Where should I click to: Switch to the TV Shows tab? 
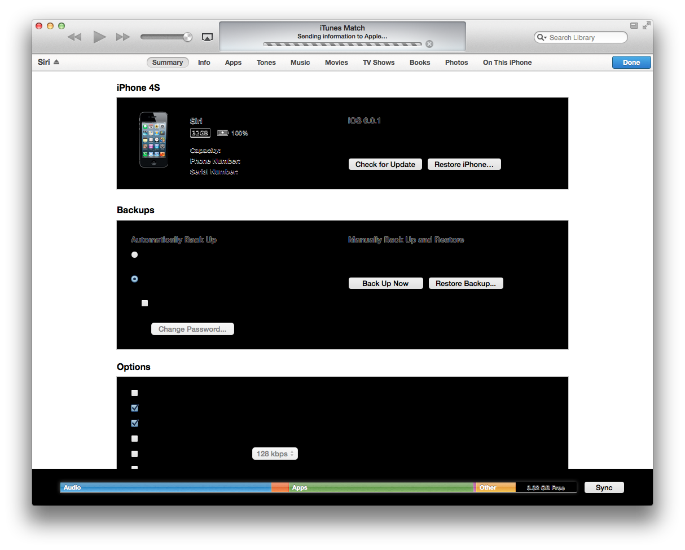pyautogui.click(x=379, y=63)
